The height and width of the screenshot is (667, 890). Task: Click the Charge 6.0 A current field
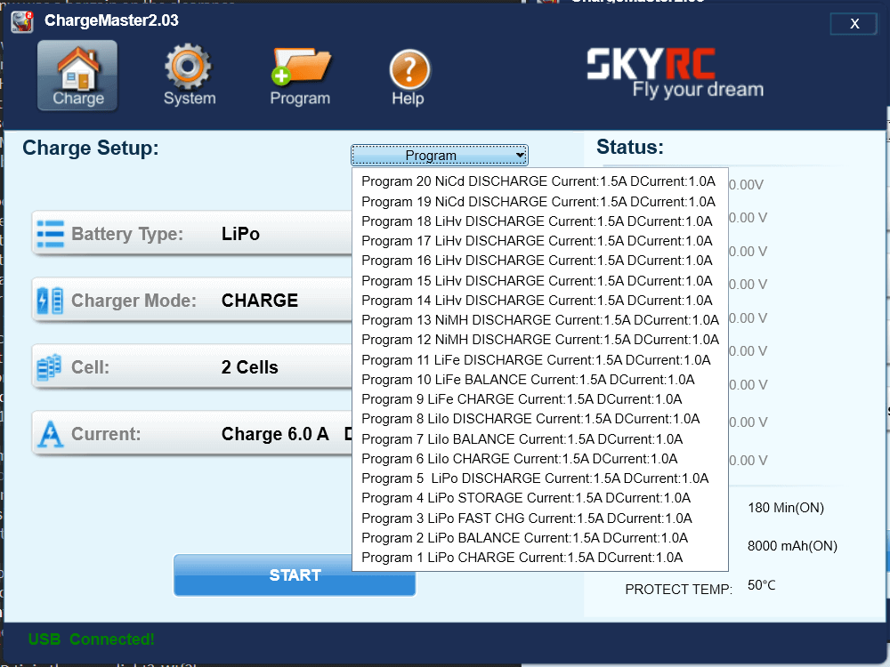click(x=275, y=434)
